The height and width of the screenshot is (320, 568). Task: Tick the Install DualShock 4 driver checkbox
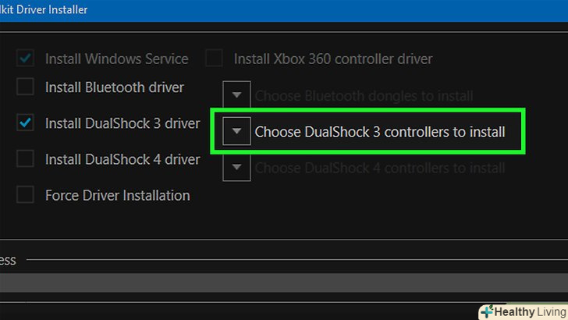(26, 159)
